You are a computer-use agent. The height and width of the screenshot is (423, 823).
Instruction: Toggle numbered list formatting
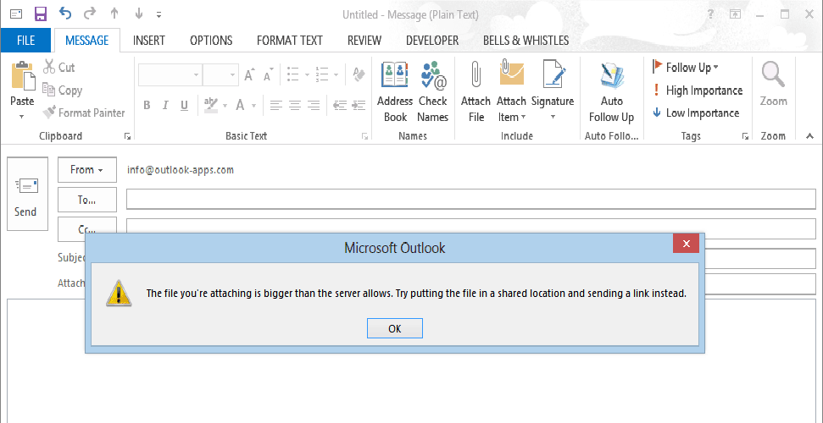click(x=322, y=75)
